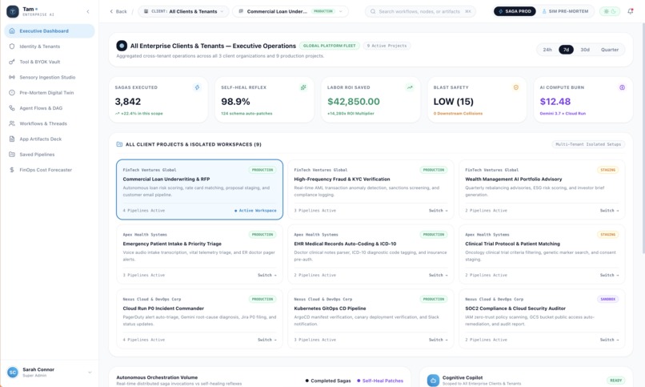Click the FinOps Cost Forecaster dollar icon

click(x=12, y=170)
